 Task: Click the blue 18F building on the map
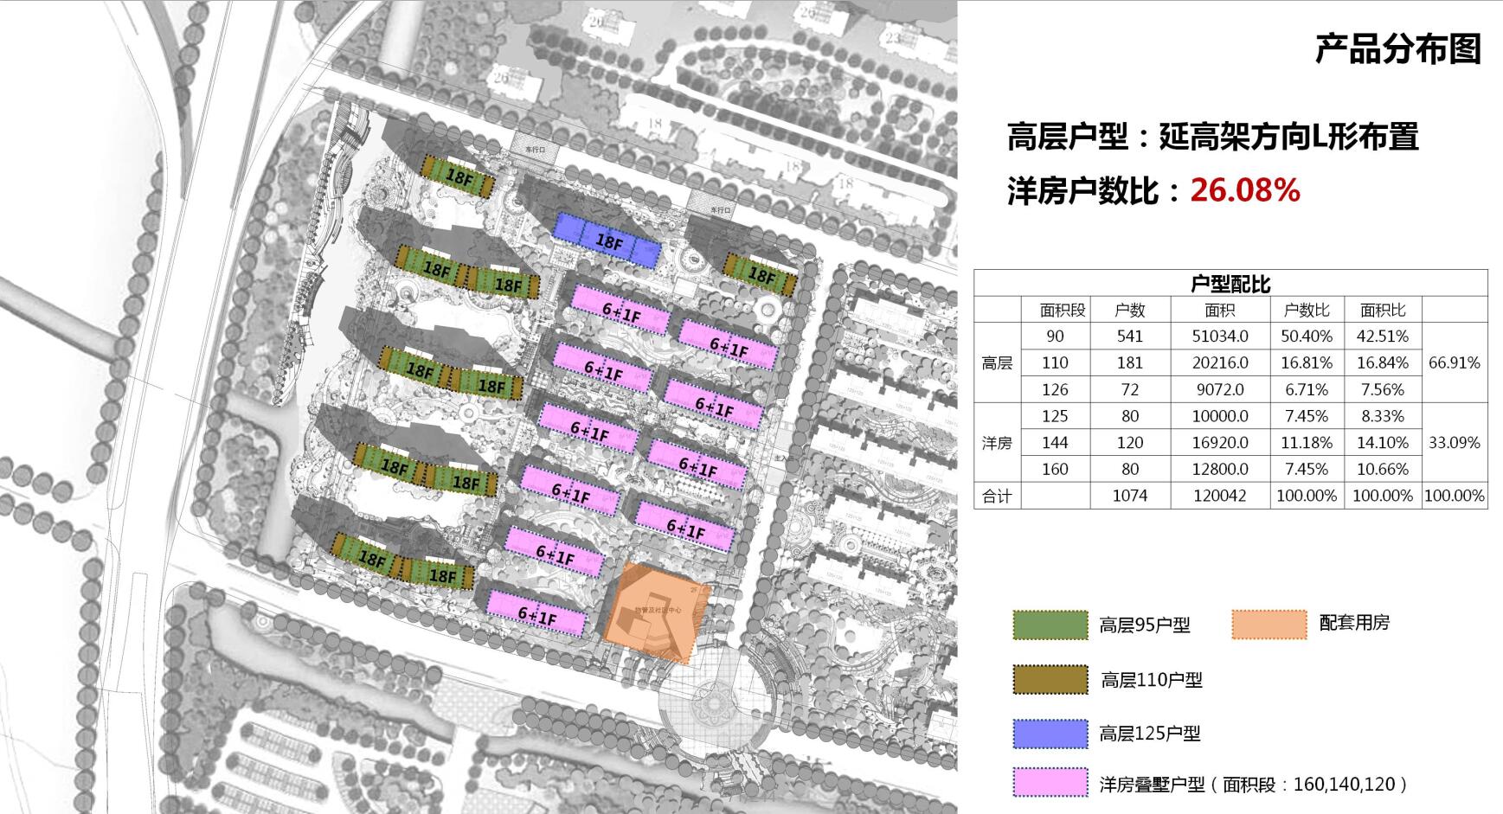tap(608, 240)
